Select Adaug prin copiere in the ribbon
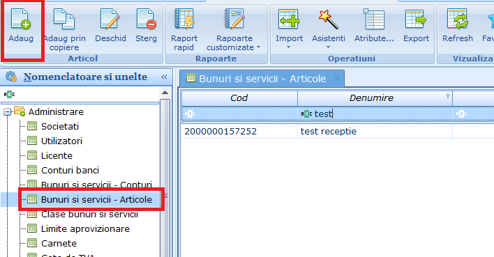Image resolution: width=494 pixels, height=257 pixels. [x=64, y=29]
